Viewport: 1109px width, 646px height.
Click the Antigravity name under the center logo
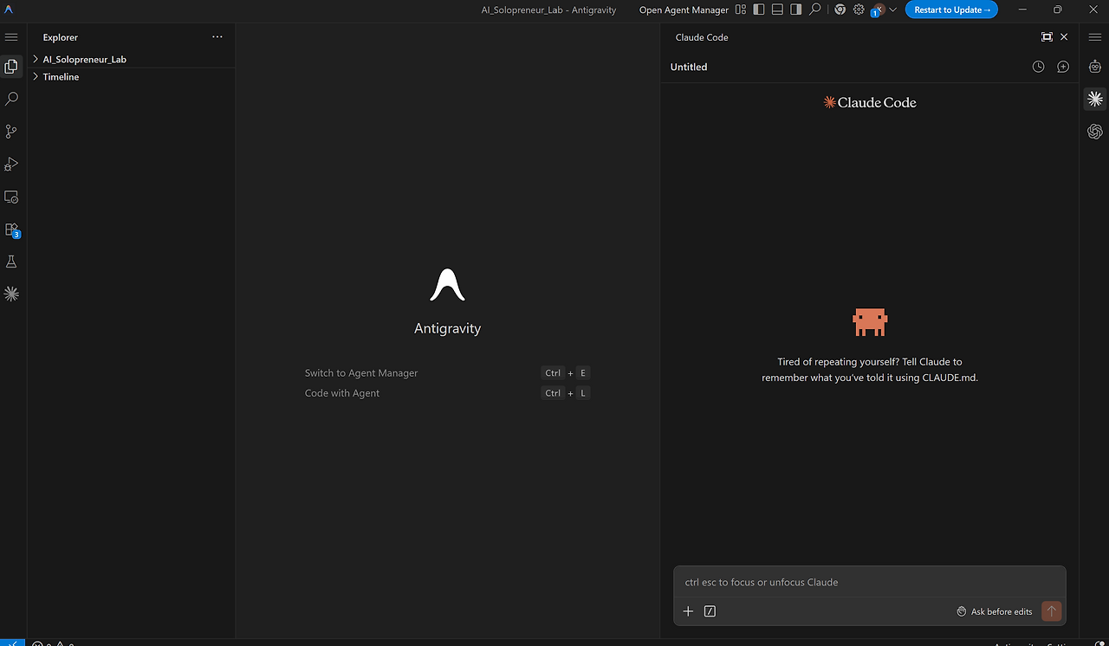pyautogui.click(x=447, y=328)
